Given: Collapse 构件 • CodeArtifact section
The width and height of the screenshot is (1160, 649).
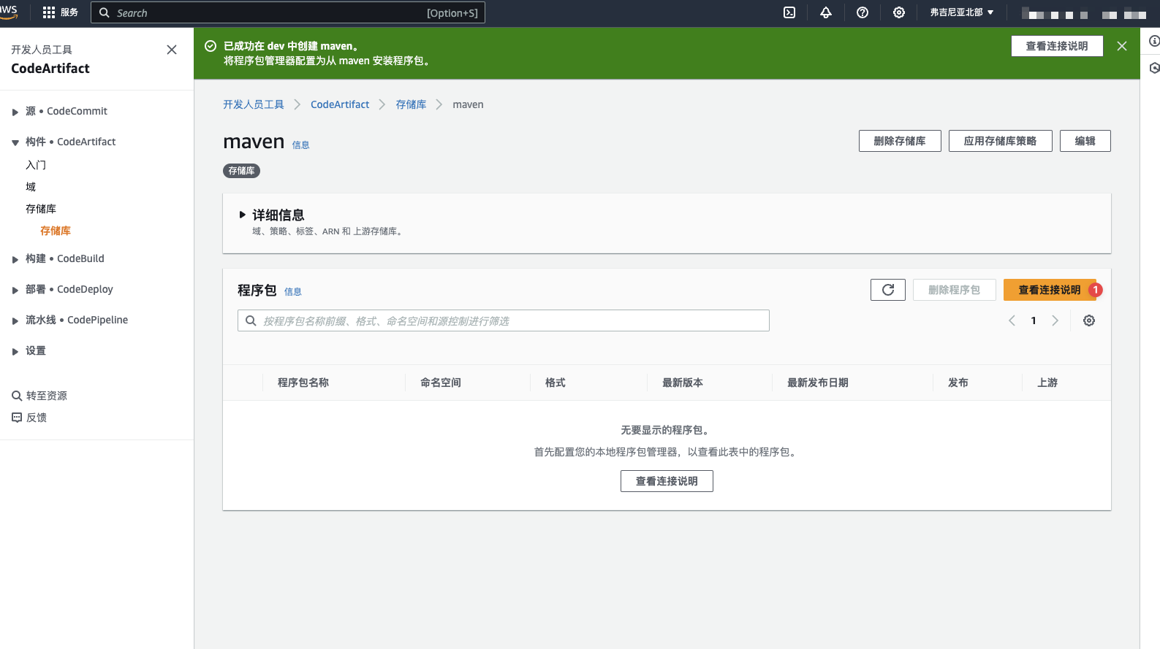Looking at the screenshot, I should coord(15,142).
